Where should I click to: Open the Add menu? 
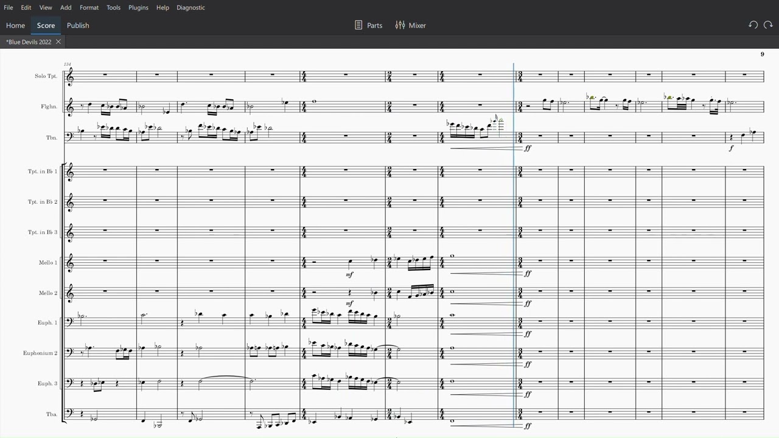tap(66, 7)
